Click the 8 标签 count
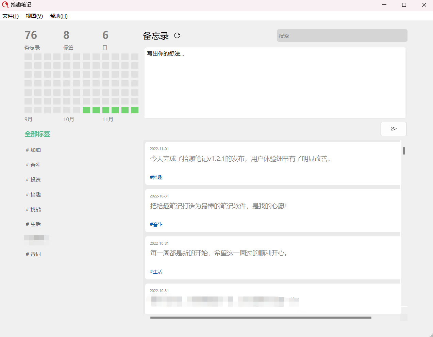The width and height of the screenshot is (433, 337). [68, 40]
